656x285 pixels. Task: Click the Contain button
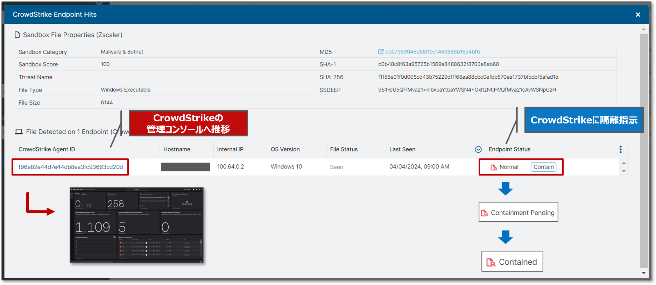(x=543, y=167)
